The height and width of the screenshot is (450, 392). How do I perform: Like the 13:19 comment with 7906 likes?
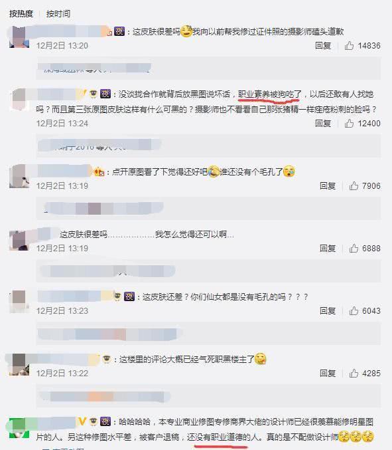(354, 185)
